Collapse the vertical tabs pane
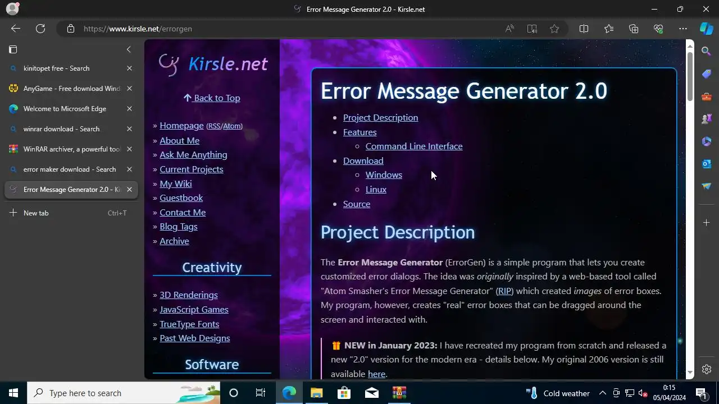The height and width of the screenshot is (404, 719). (x=129, y=49)
